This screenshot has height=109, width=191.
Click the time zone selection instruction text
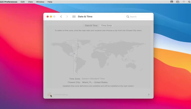coord(98,31)
